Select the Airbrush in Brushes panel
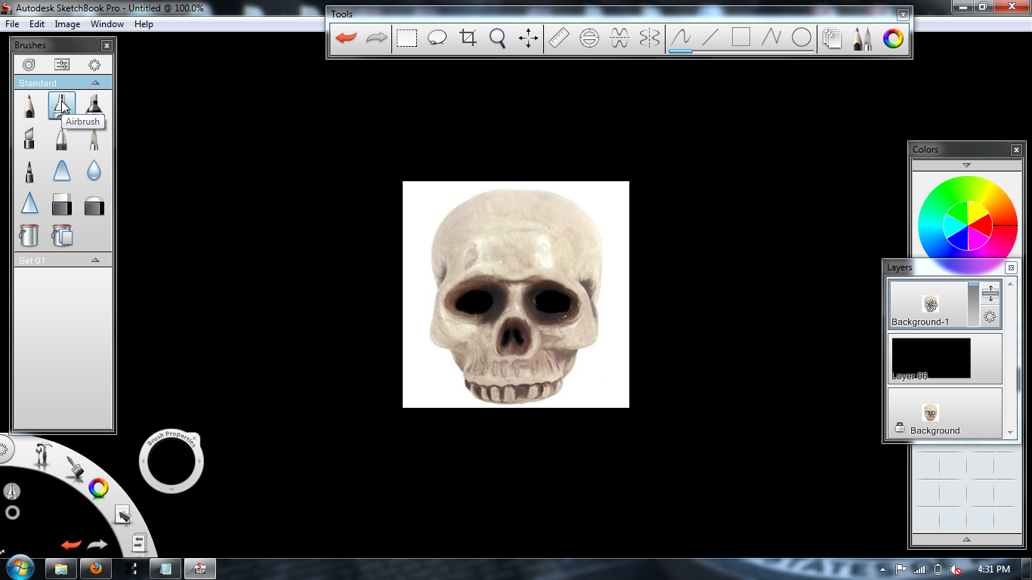This screenshot has height=580, width=1032. 62,106
